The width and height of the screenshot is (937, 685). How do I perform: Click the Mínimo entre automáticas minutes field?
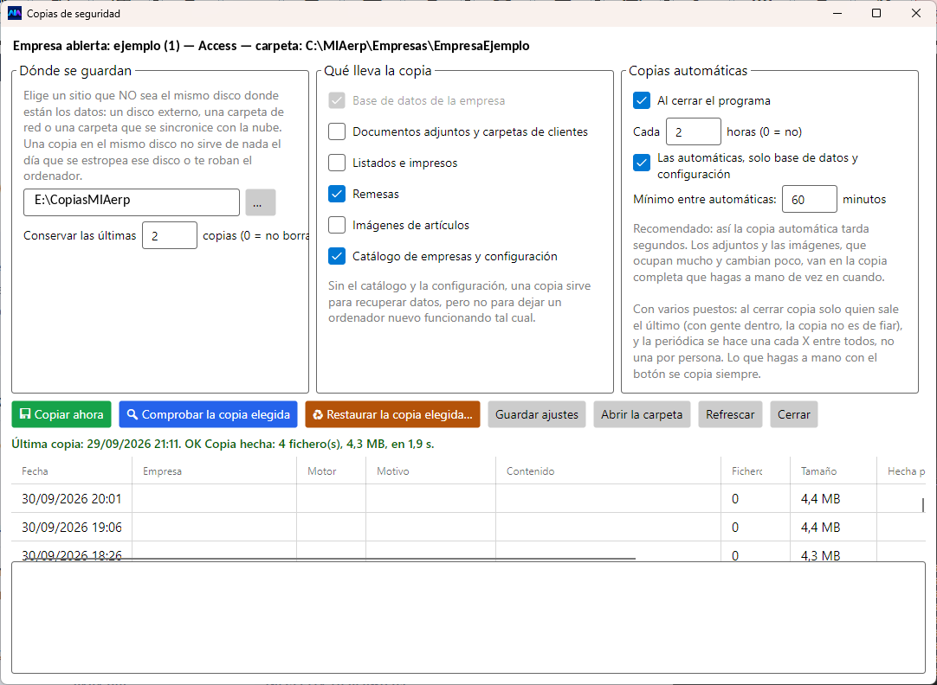click(x=809, y=199)
